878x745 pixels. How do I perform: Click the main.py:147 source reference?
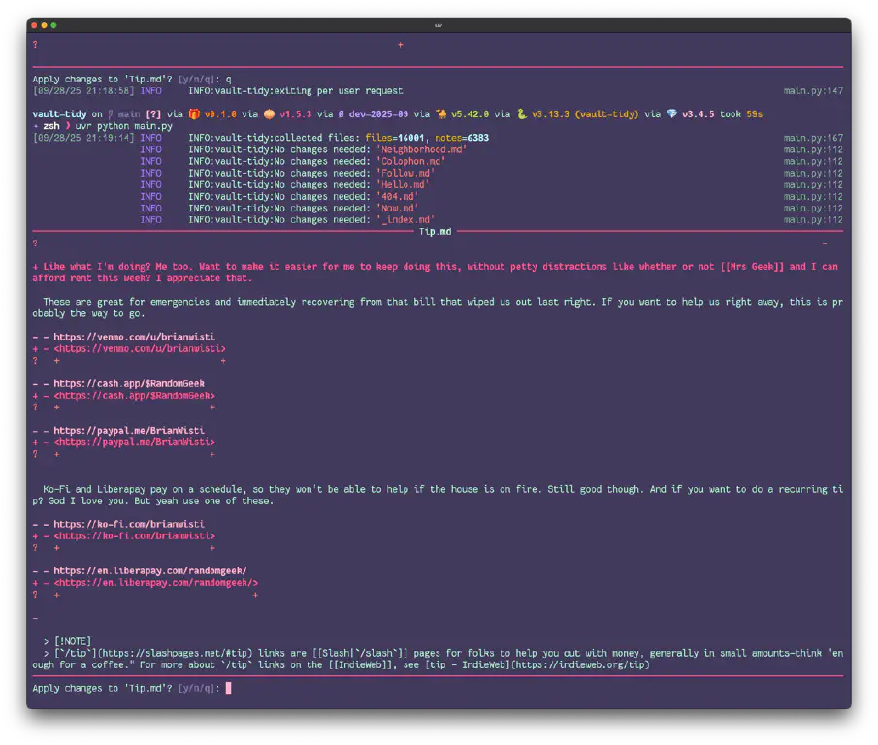pyautogui.click(x=813, y=90)
